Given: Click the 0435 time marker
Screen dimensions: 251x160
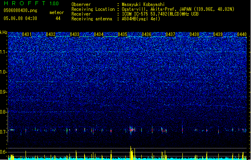Looking at the screenshot, I should pyautogui.click(x=123, y=34).
